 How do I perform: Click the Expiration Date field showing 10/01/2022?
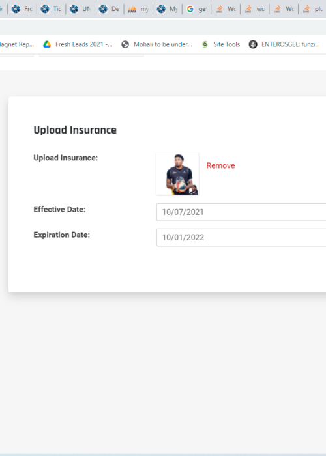[241, 237]
